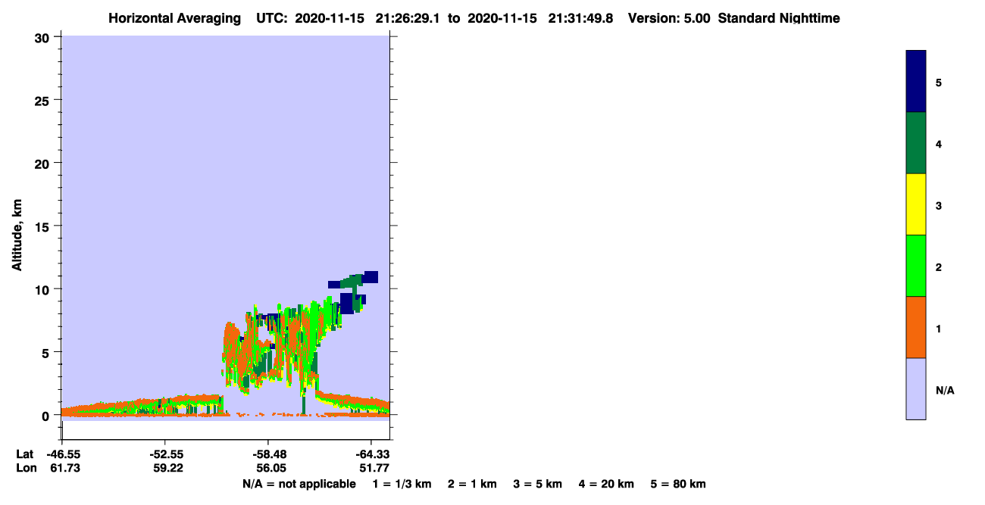The width and height of the screenshot is (985, 505).
Task: Click the altitude tick label '15'
Action: pos(44,226)
